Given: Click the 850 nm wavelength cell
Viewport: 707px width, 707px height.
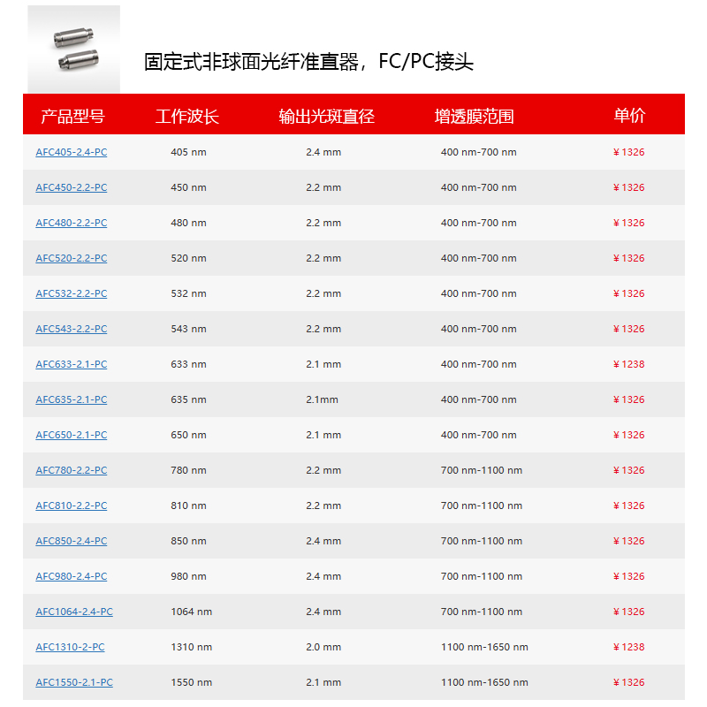Looking at the screenshot, I should pos(188,541).
